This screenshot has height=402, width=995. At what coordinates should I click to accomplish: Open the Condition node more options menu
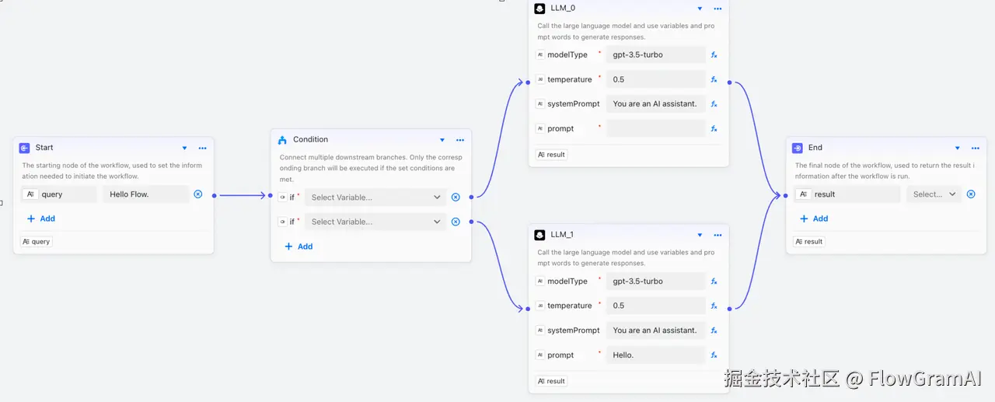[460, 141]
